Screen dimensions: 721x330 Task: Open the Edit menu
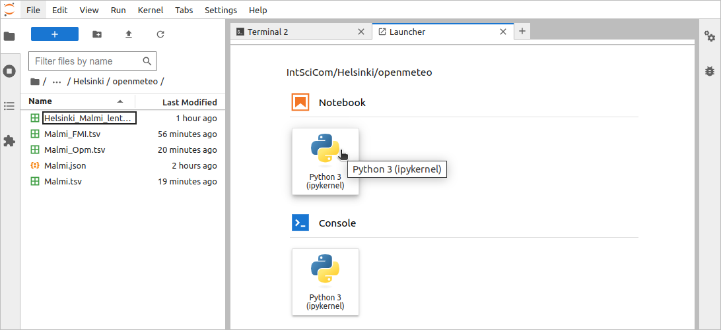pyautogui.click(x=60, y=10)
